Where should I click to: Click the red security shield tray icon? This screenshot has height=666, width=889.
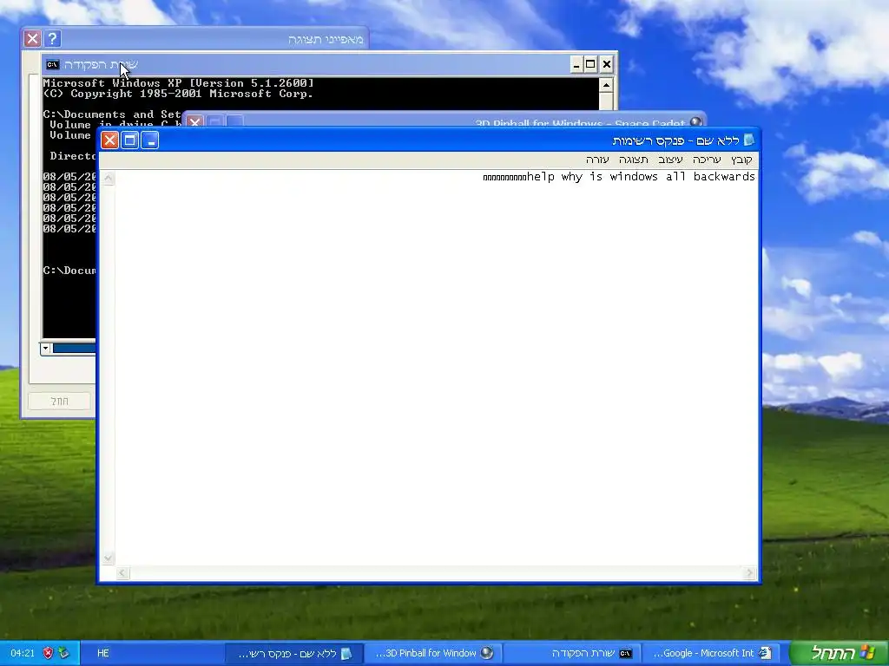(x=49, y=653)
